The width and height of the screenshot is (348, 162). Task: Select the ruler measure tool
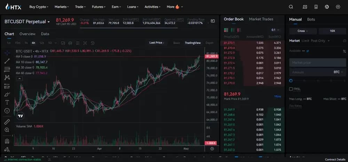[7, 122]
